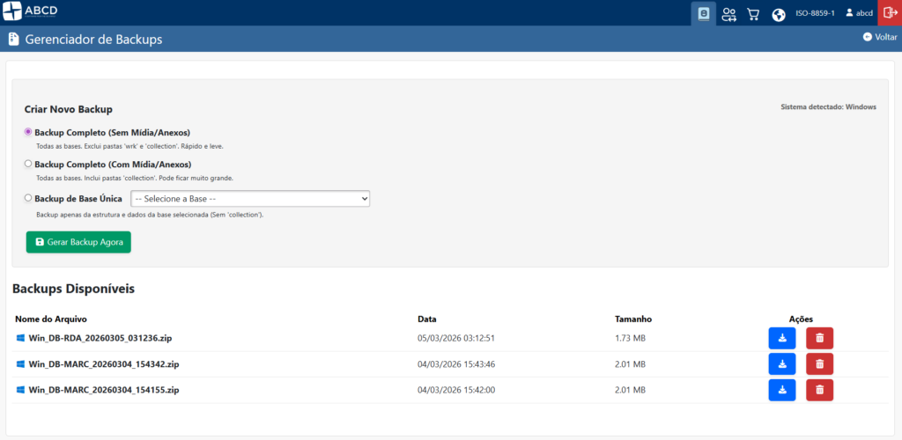Click the ABCD logo in the header
This screenshot has height=440, width=902.
tap(30, 12)
